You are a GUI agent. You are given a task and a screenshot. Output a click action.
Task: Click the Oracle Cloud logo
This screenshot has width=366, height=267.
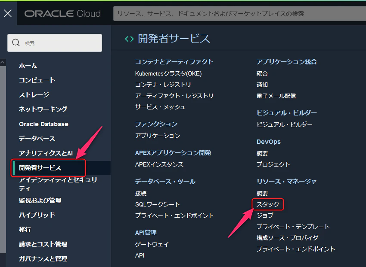pos(62,13)
